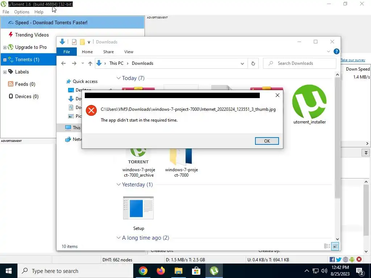
Task: Refresh the Downloads folder
Action: pos(253,63)
